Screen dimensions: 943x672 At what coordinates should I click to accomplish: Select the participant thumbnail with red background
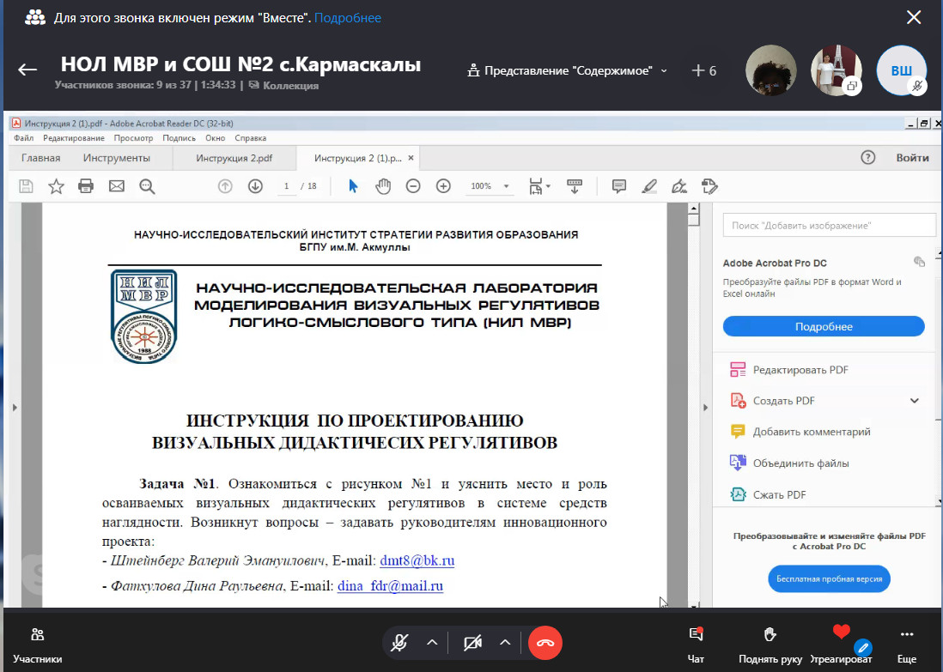[x=836, y=70]
